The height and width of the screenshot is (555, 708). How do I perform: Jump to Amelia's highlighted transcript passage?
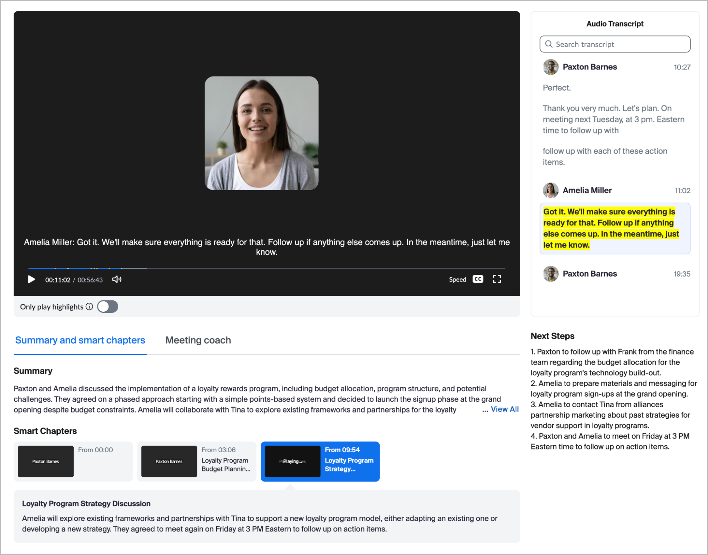click(614, 228)
